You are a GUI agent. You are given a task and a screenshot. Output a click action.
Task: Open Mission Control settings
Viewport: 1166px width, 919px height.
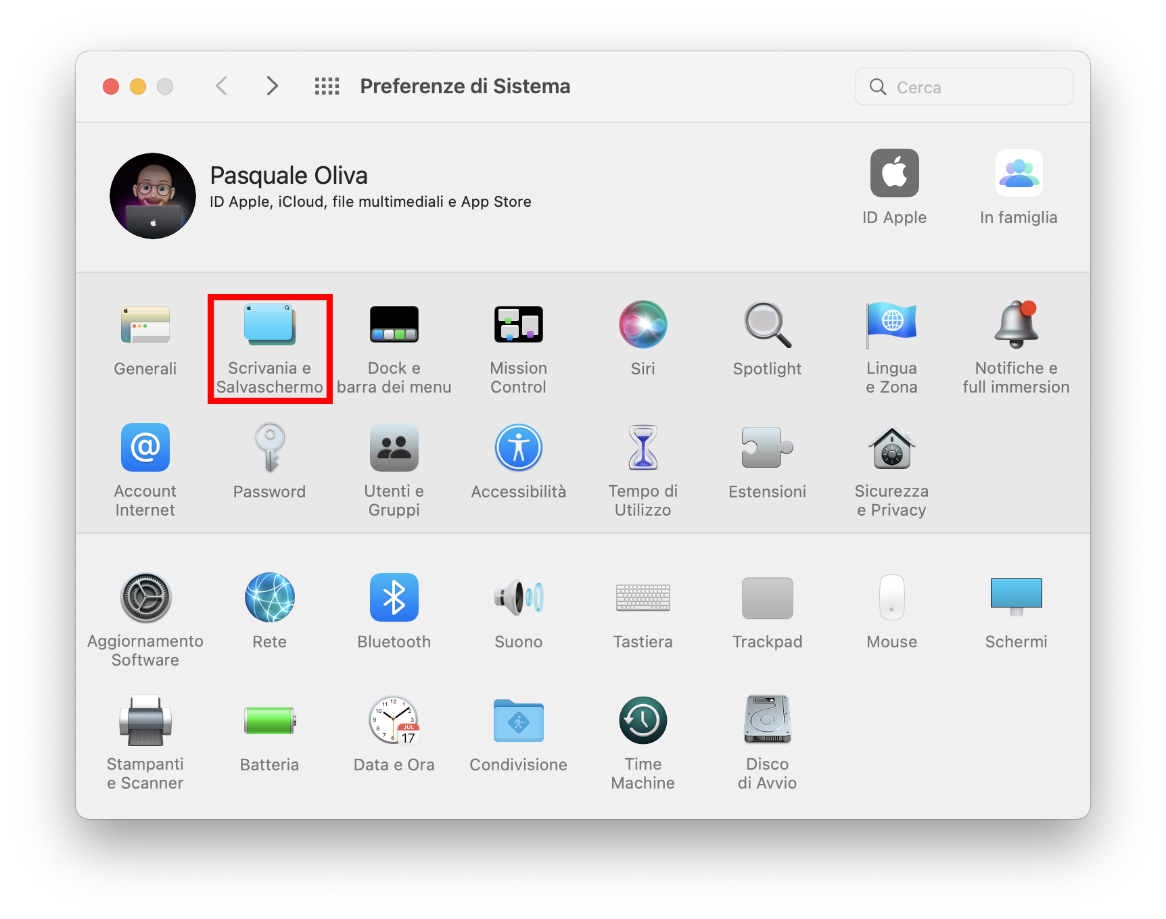click(x=518, y=326)
